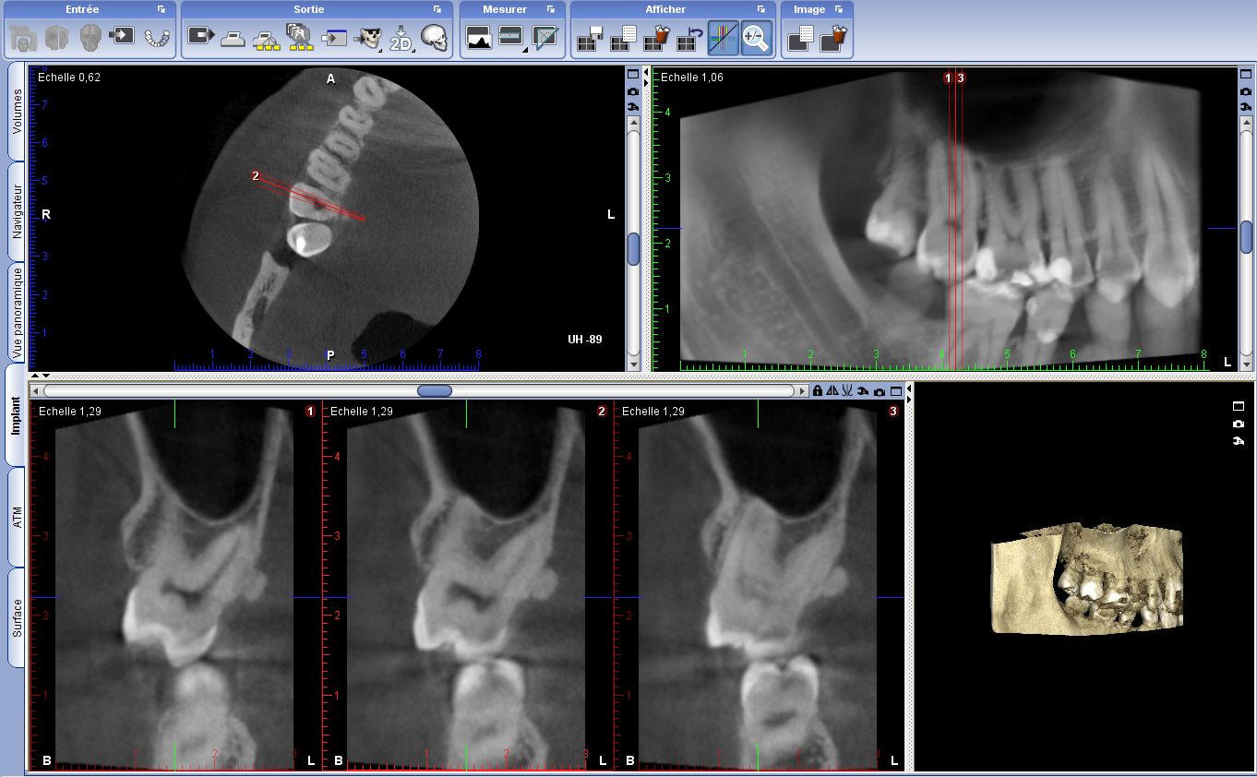Click the cross-section scrollbar right arrow
Viewport: 1257px width, 777px height.
coord(802,391)
